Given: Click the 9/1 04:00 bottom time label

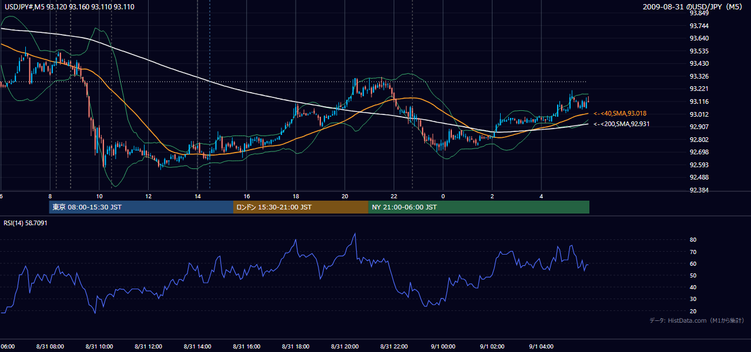Looking at the screenshot, I should tap(541, 346).
